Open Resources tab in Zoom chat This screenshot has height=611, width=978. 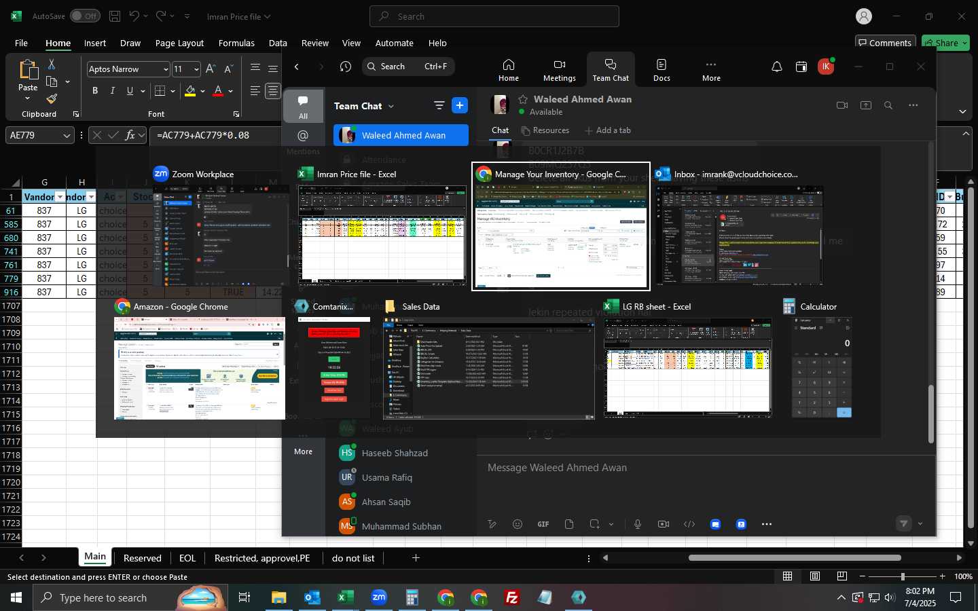click(x=545, y=130)
